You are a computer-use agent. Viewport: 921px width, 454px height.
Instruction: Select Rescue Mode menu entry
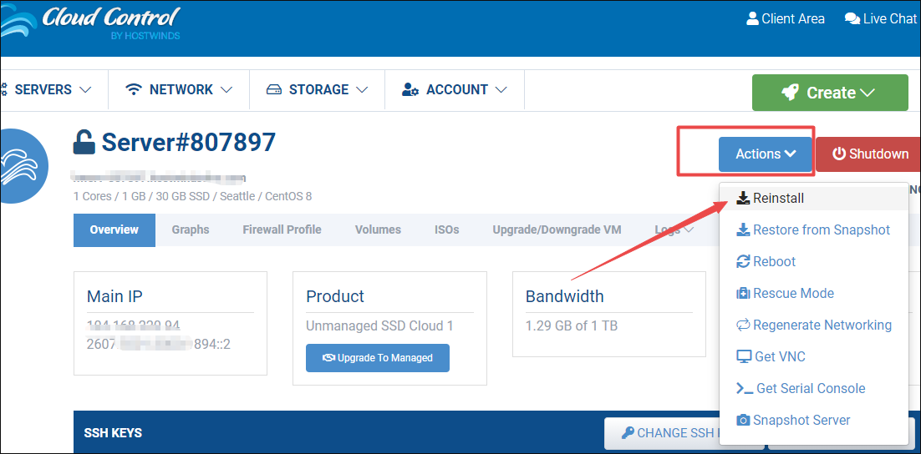click(813, 293)
